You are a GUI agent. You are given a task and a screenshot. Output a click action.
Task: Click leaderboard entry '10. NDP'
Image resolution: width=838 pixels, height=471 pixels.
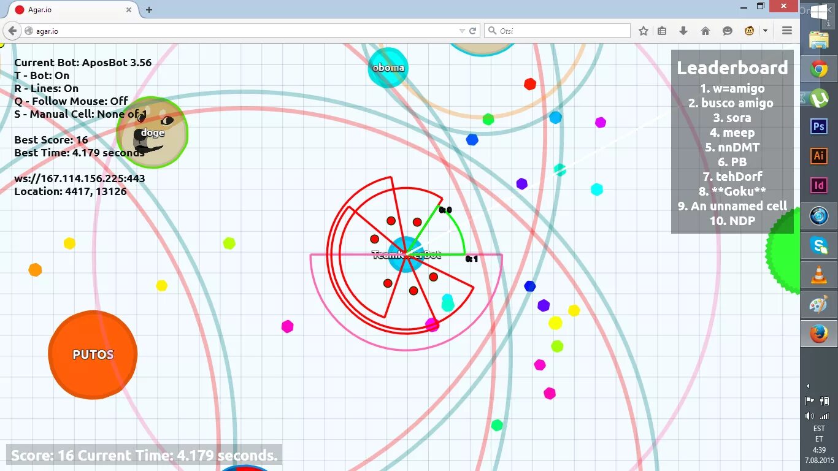pos(732,221)
